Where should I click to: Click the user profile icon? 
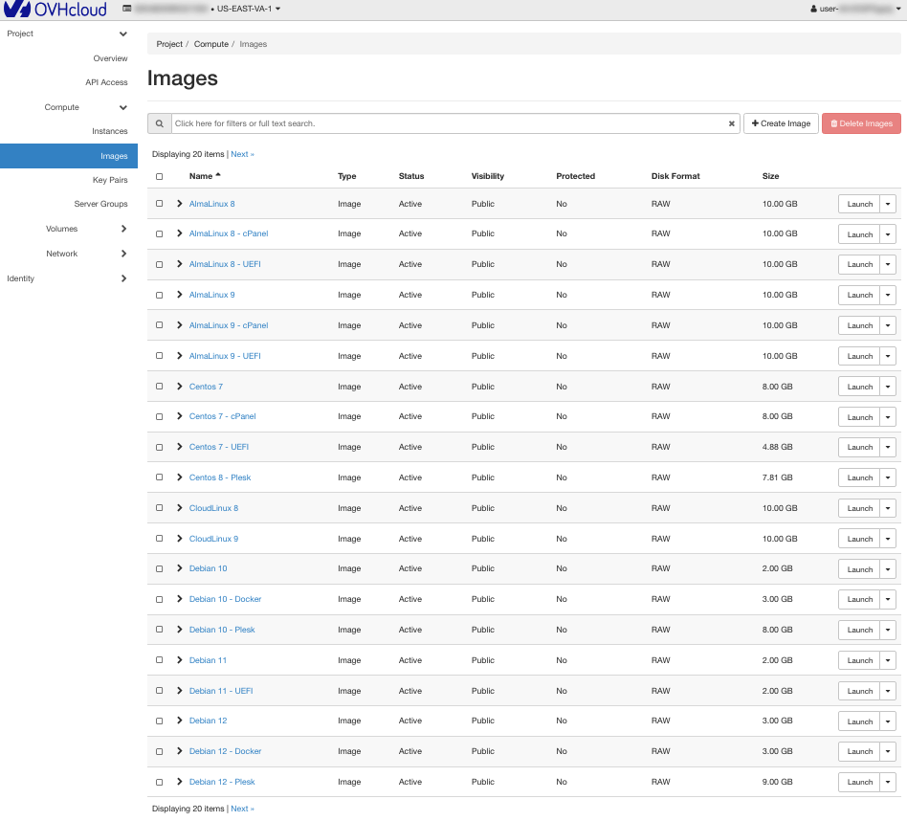(x=813, y=9)
